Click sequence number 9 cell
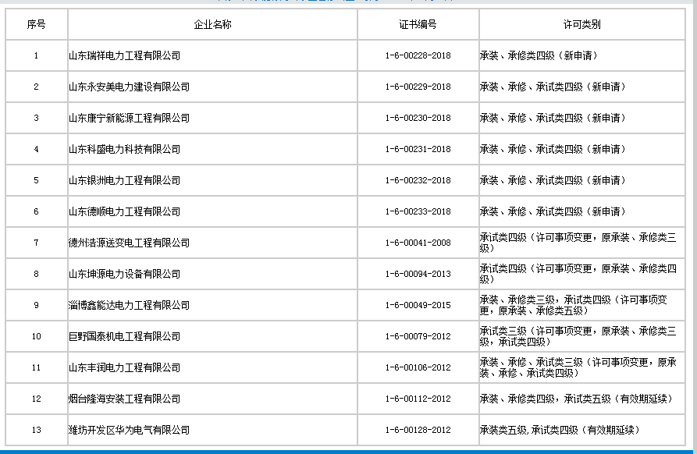Viewport: 697px width, 454px height. tap(37, 305)
